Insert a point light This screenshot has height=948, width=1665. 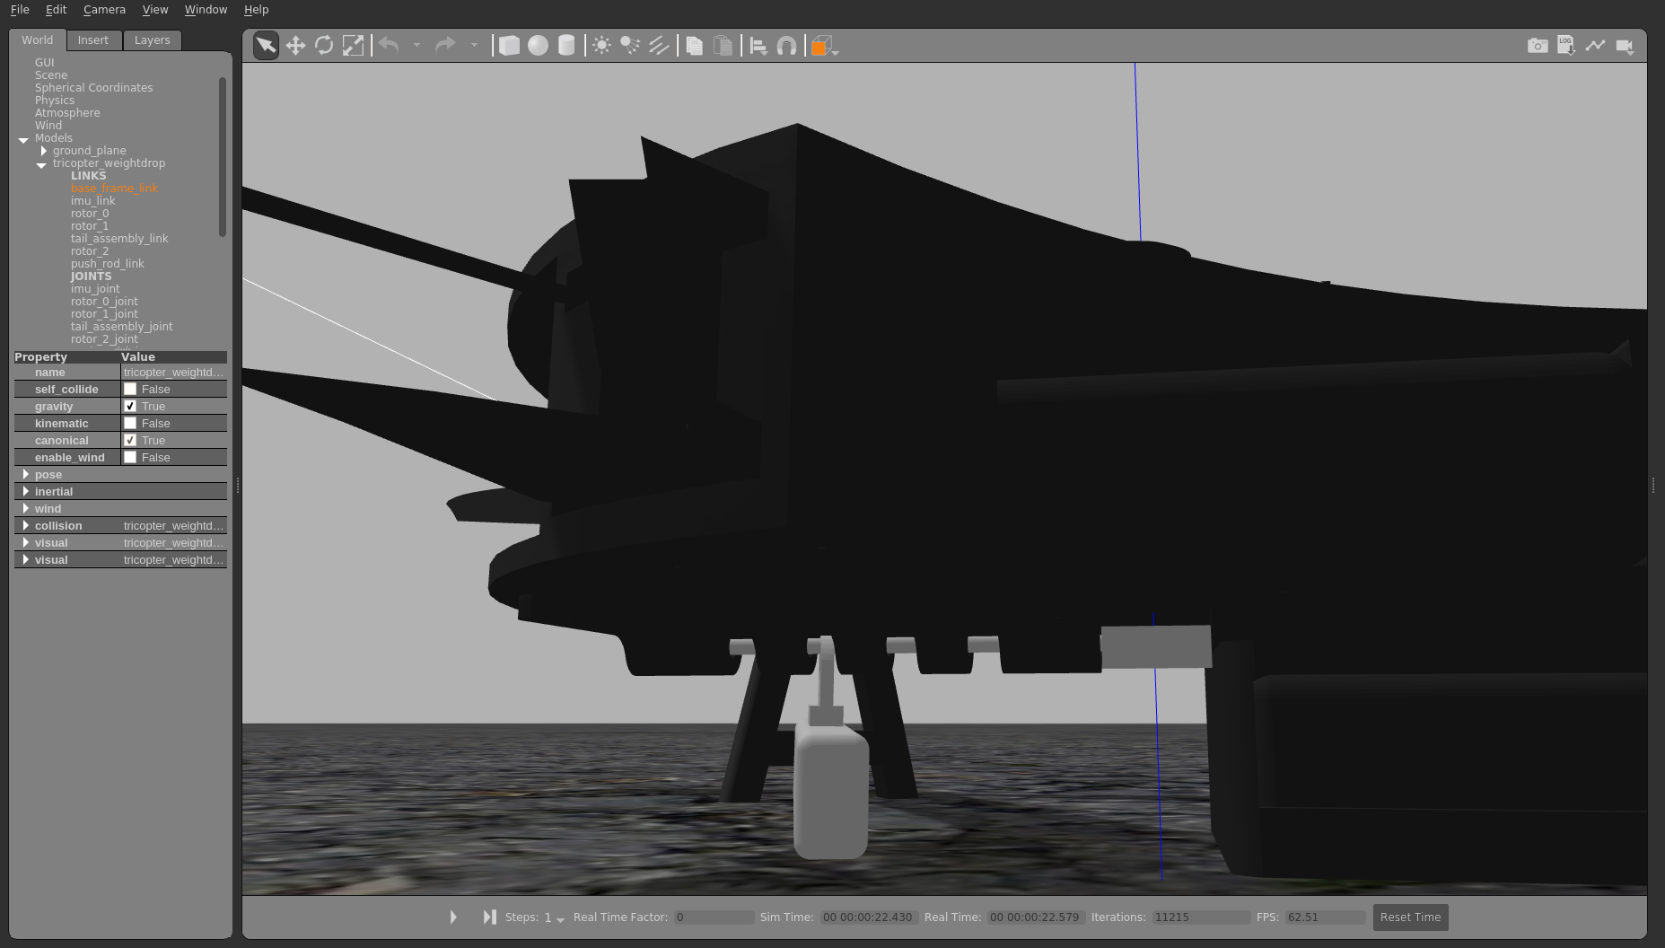(600, 45)
